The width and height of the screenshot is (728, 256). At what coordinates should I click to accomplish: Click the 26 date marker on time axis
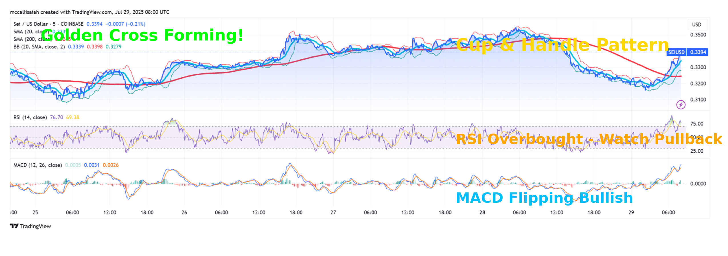tap(184, 212)
